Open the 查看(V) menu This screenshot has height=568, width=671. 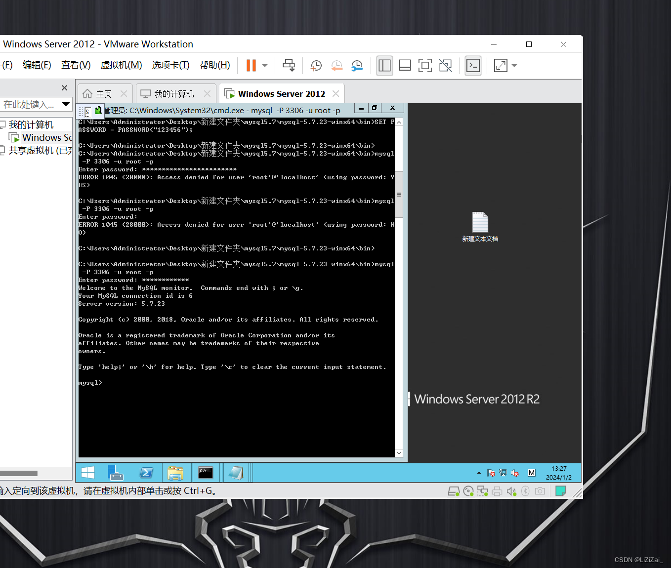click(76, 65)
